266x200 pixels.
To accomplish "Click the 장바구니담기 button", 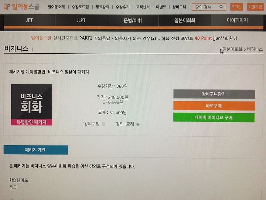I will click(x=214, y=94).
